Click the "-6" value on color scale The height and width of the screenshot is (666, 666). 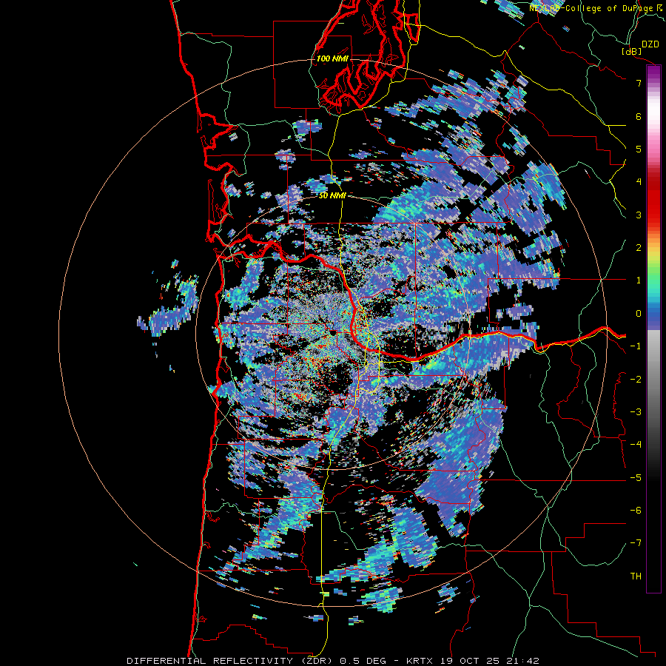(x=636, y=511)
